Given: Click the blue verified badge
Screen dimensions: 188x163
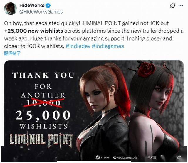Looking at the screenshot, I should (48, 6).
